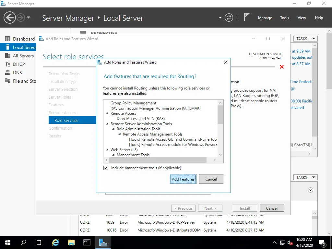Close the required features dialog with X
332x249 pixels.
(226, 62)
